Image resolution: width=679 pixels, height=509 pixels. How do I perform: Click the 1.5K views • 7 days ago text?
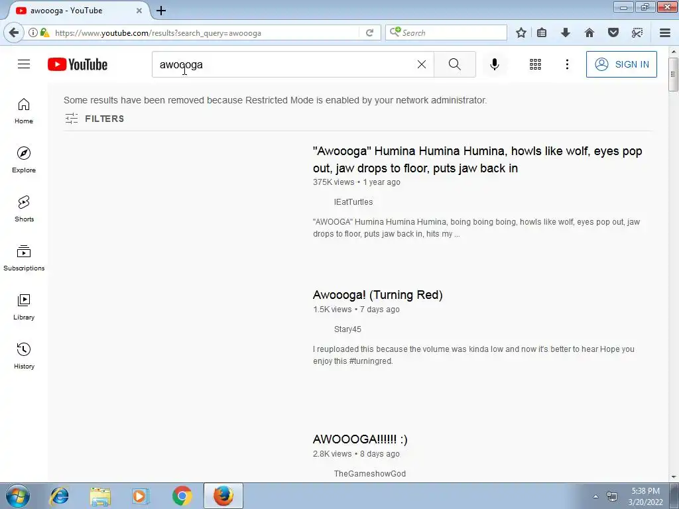356,310
